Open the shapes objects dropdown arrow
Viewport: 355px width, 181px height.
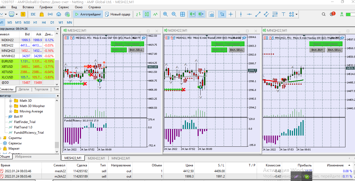click(x=296, y=14)
